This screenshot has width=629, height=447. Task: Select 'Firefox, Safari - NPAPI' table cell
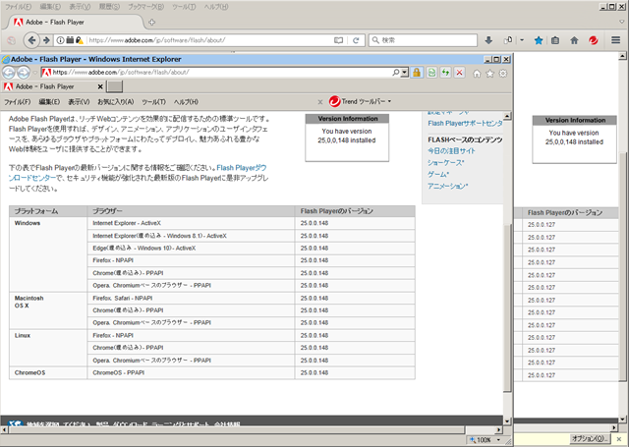tap(191, 298)
